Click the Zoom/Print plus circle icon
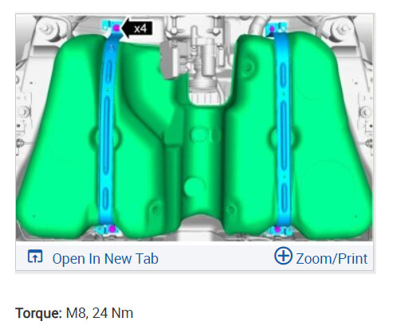393x333 pixels. click(x=283, y=256)
